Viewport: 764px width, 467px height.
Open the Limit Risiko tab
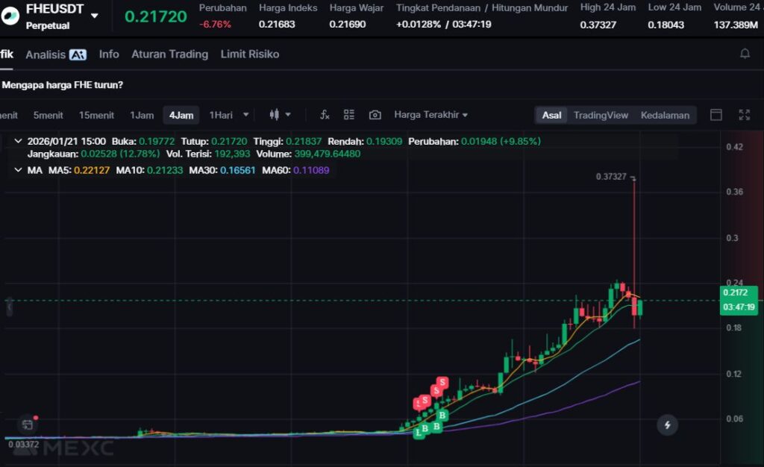click(250, 54)
